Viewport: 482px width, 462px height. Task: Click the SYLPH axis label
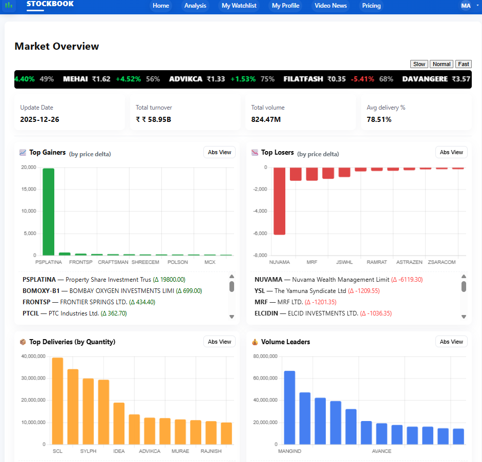(88, 451)
